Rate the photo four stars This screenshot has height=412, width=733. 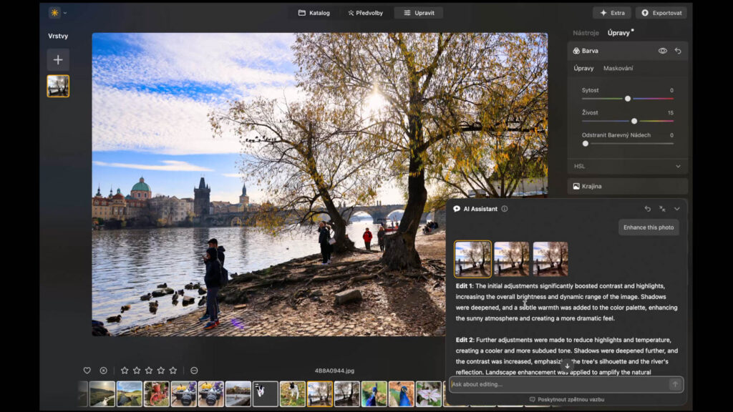pos(161,371)
